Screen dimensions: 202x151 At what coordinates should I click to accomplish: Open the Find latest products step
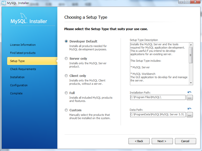point(23,53)
